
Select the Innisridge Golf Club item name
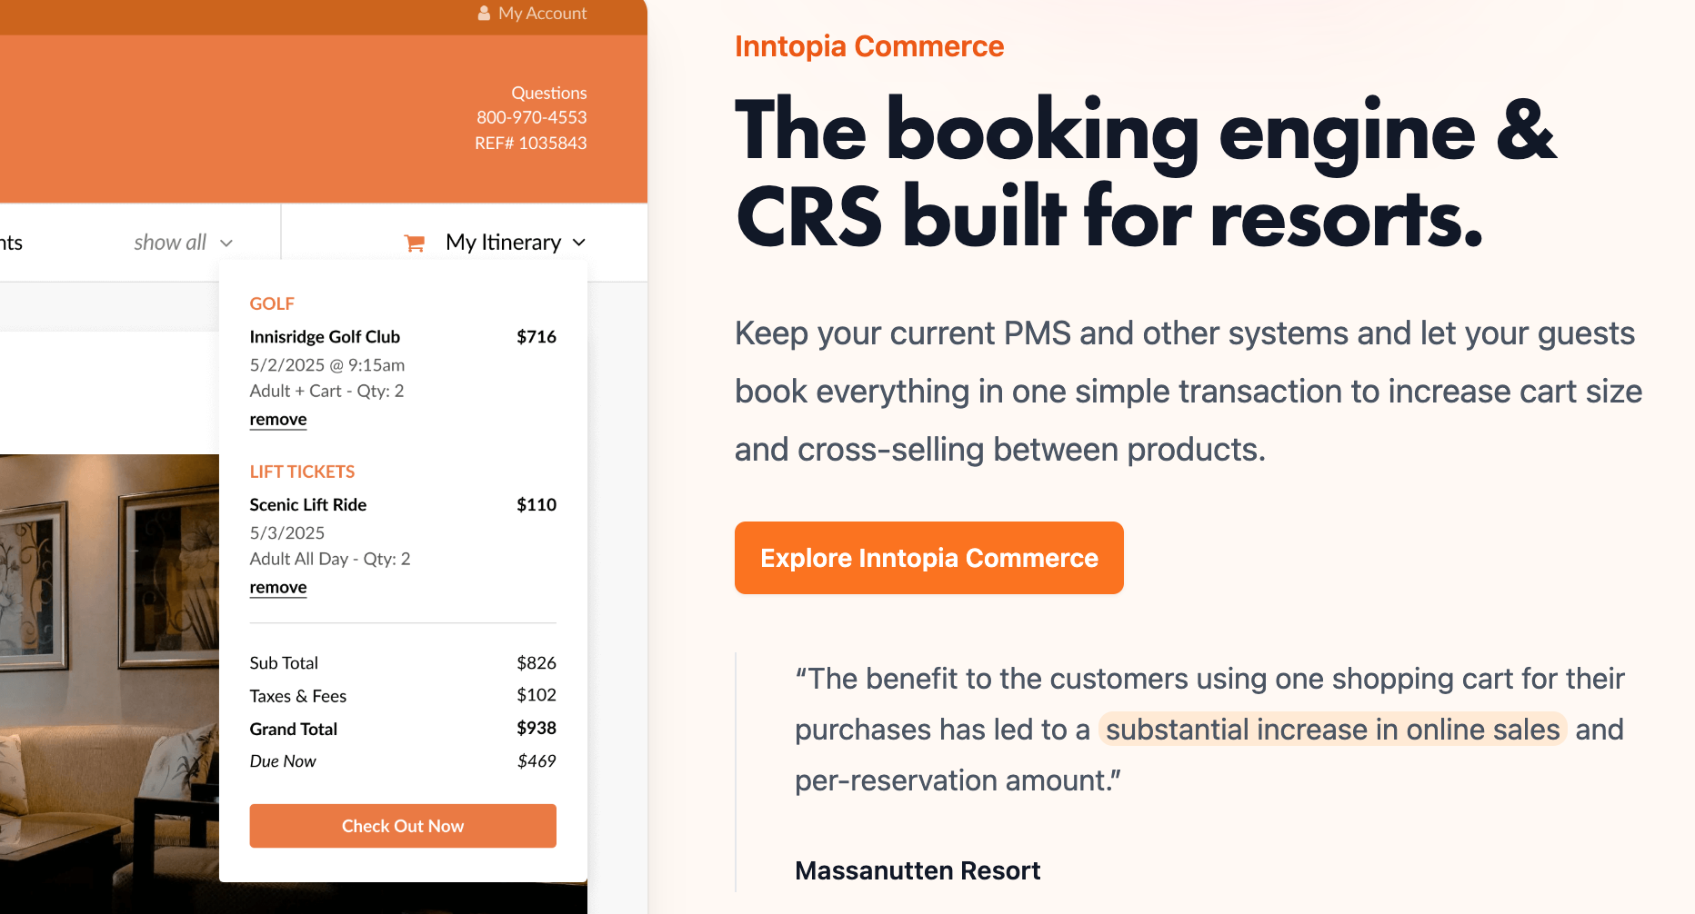(x=325, y=337)
